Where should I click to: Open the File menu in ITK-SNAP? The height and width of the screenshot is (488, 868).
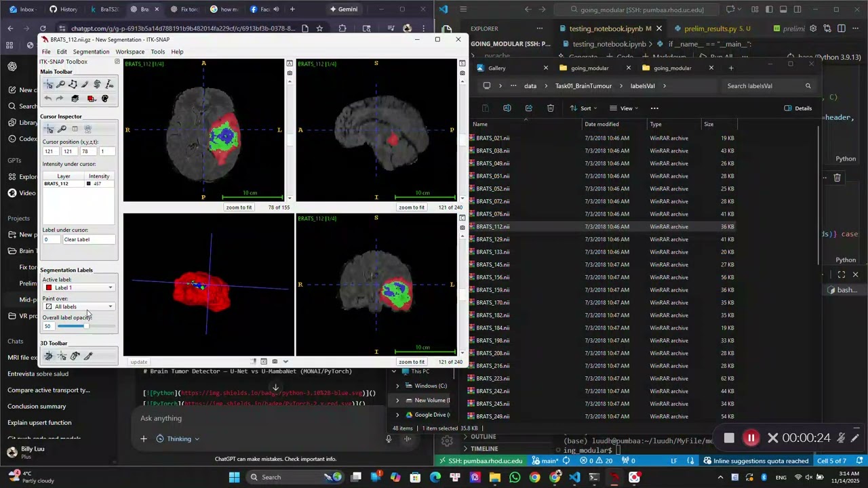point(46,52)
